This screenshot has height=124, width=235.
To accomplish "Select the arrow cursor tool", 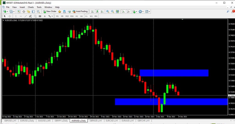I will (x=5, y=16).
